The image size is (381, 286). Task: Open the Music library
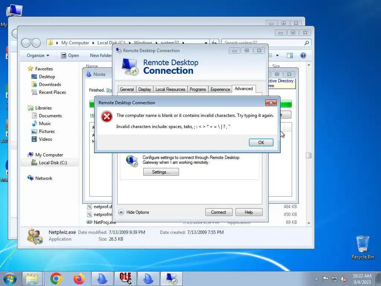[45, 124]
